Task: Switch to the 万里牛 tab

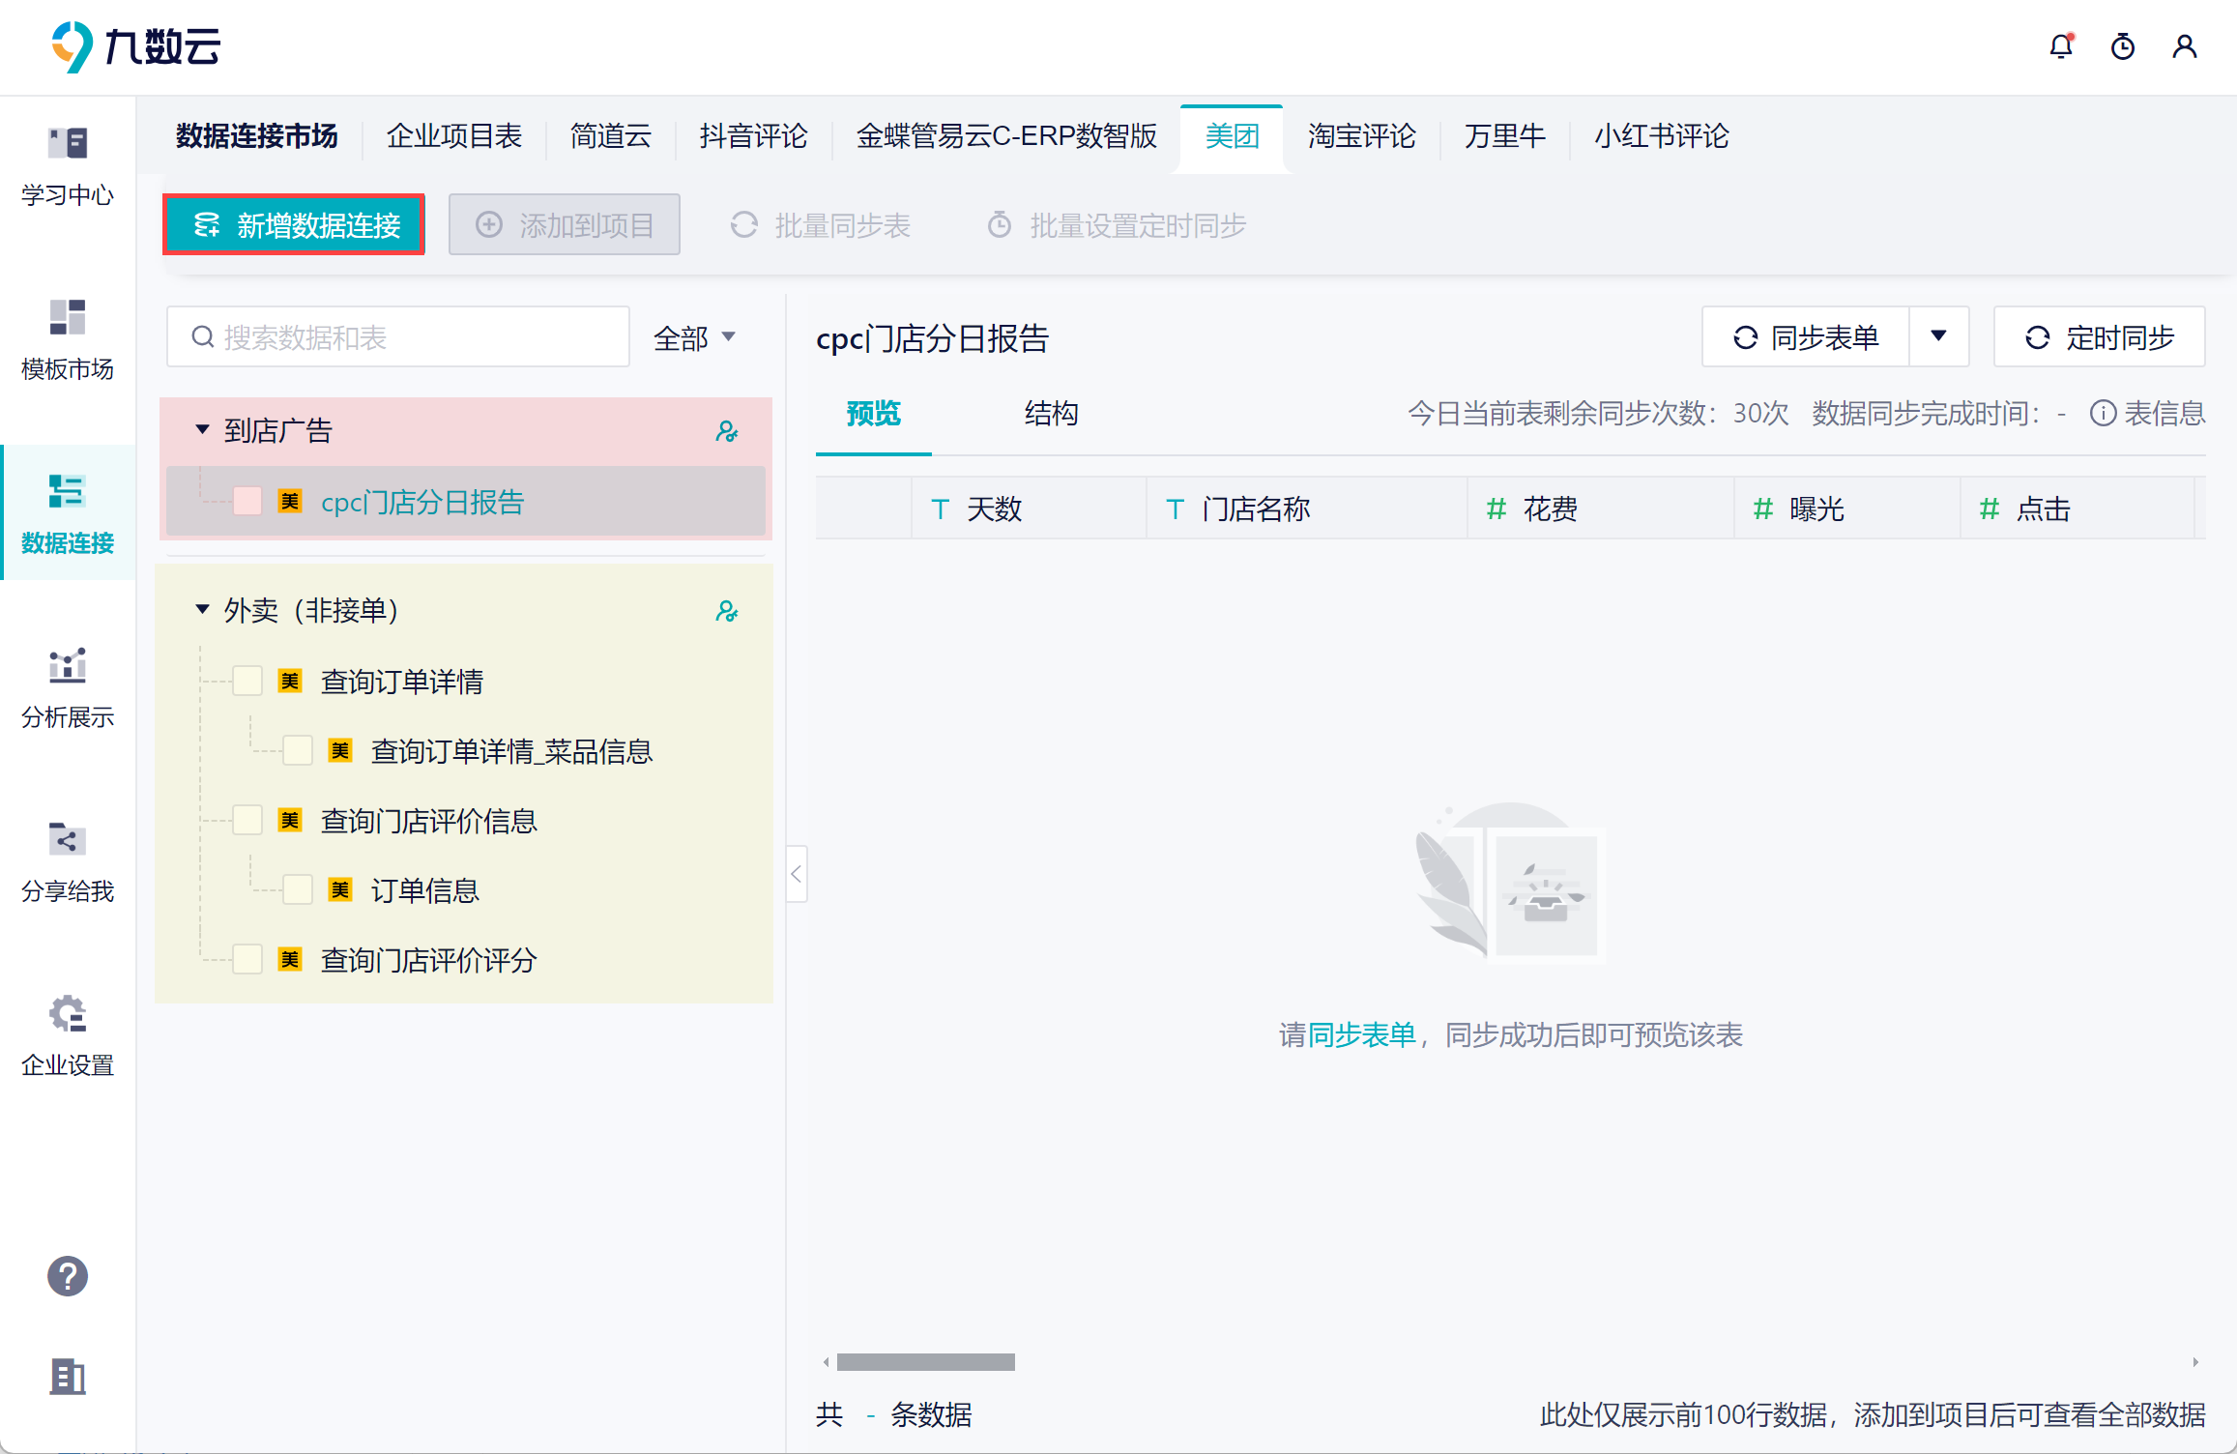Action: point(1505,136)
